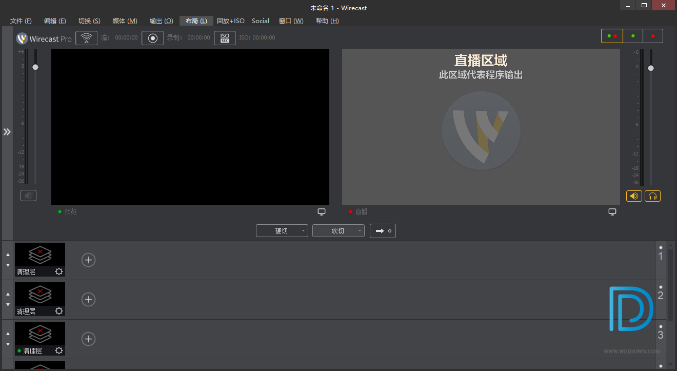The image size is (677, 371).
Task: Click the Go arrow transition button
Action: pyautogui.click(x=383, y=231)
